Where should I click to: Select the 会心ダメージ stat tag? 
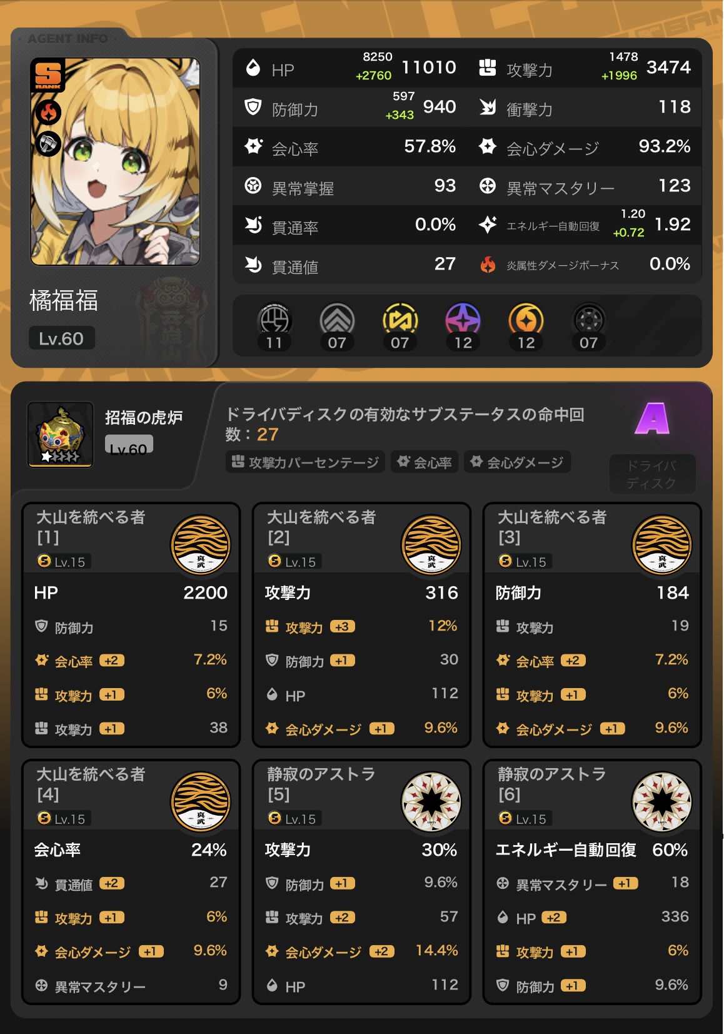point(517,462)
